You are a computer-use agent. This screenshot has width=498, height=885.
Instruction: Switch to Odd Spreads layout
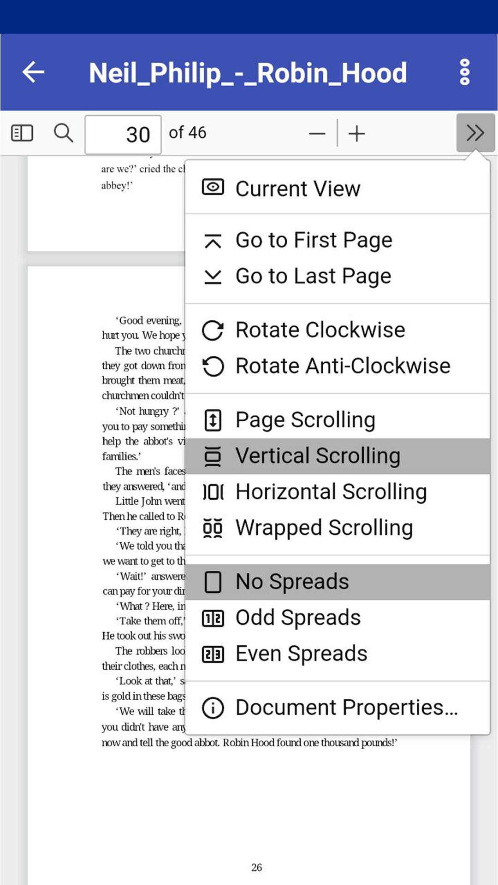(338, 618)
